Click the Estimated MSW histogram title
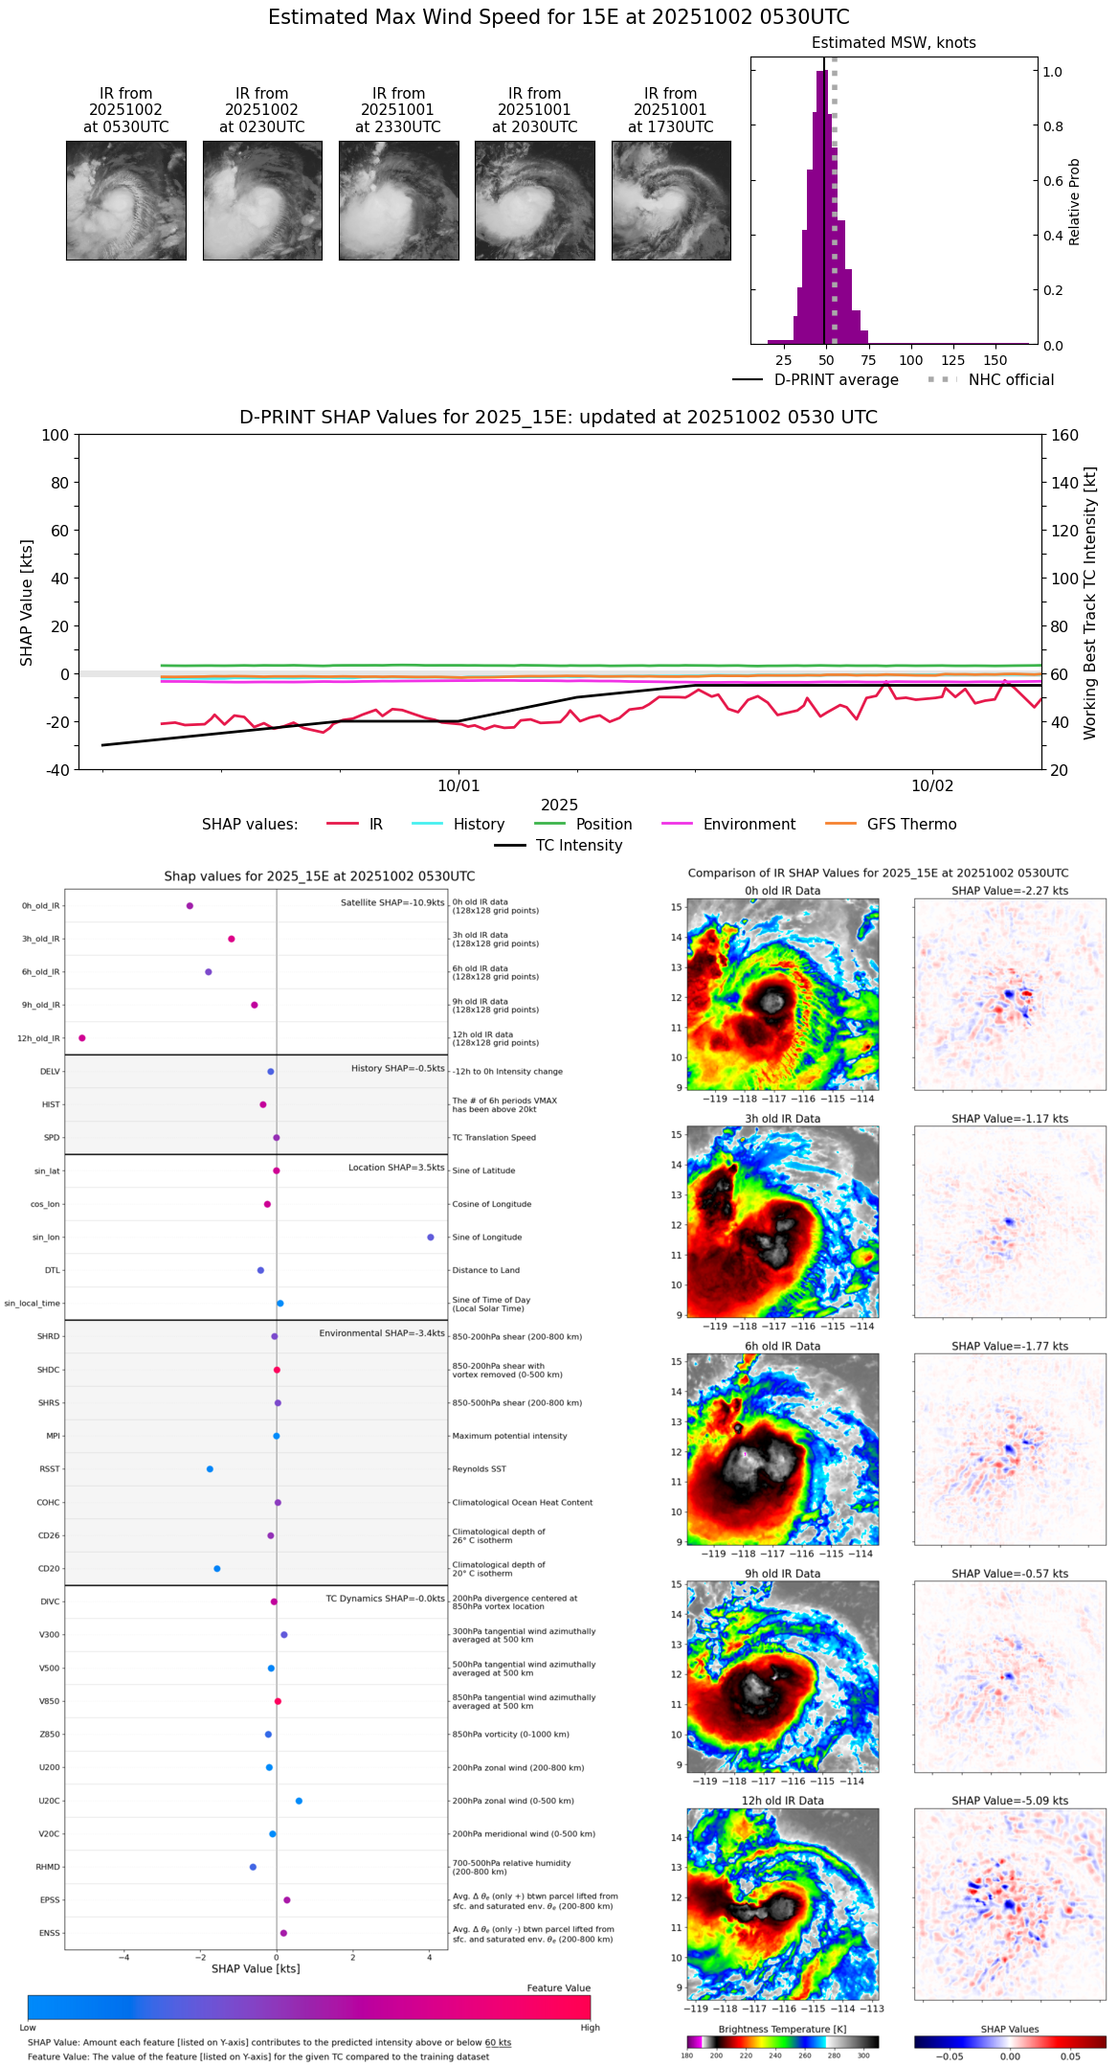1118x2067 pixels. click(894, 43)
